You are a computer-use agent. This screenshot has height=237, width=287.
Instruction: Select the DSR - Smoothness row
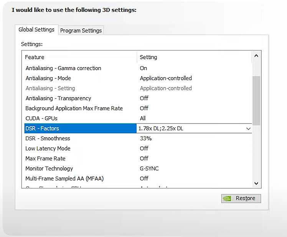[48, 138]
